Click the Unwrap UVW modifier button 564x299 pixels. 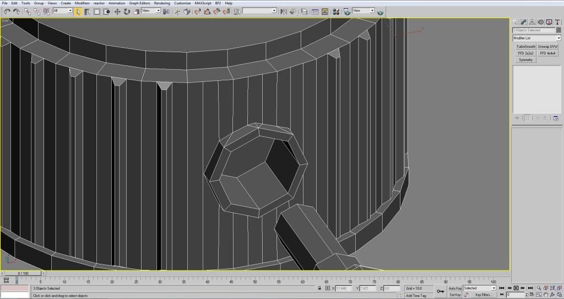coord(548,47)
